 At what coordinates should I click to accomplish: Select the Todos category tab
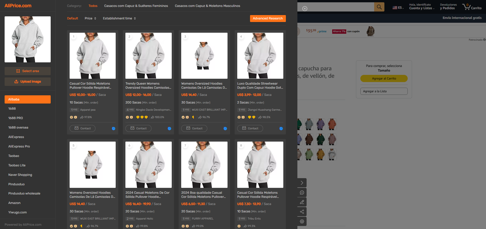[93, 6]
